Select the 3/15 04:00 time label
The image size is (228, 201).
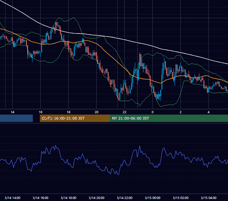click(209, 198)
